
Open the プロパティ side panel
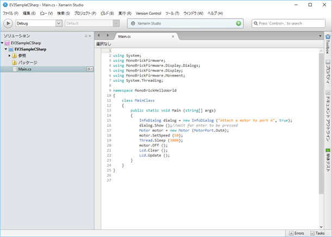point(328,71)
